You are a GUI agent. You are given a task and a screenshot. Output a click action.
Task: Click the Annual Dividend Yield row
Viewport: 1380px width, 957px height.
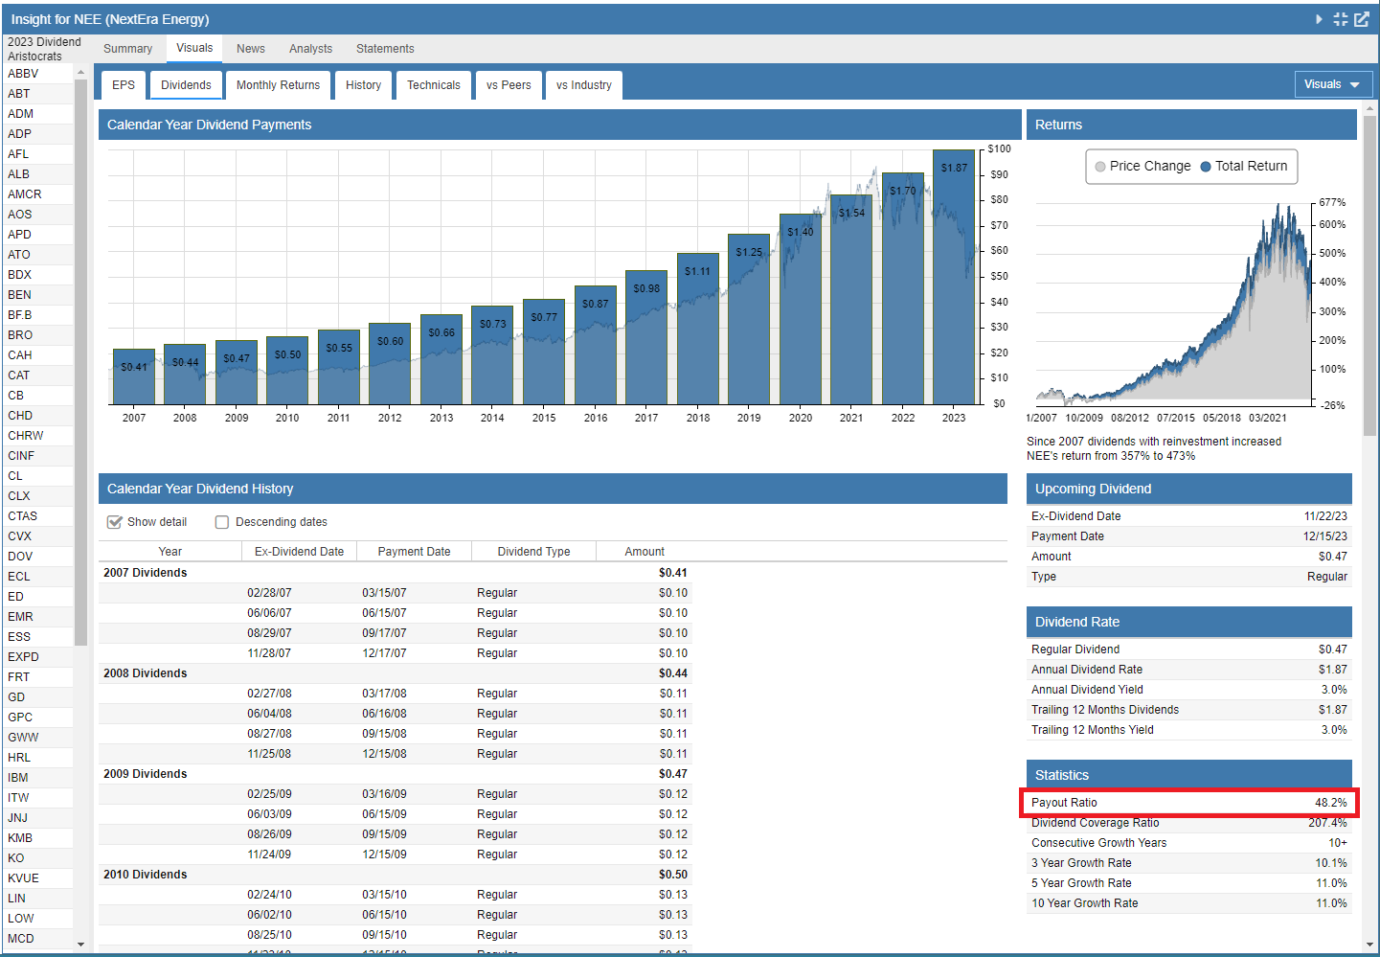(x=1188, y=690)
